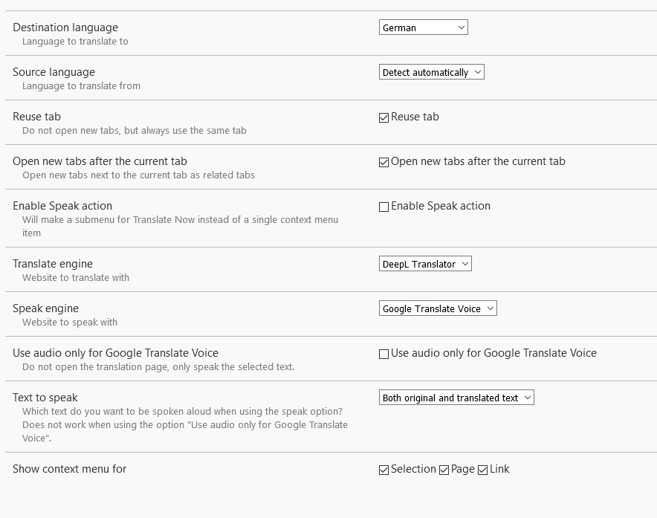Click the German dropdown chevron arrow

[x=462, y=27]
